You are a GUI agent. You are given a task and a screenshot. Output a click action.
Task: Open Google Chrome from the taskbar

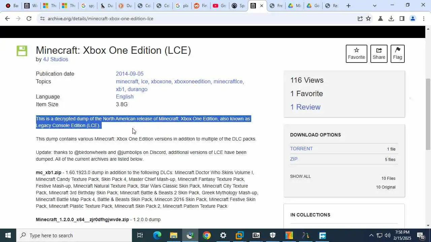[x=207, y=235]
